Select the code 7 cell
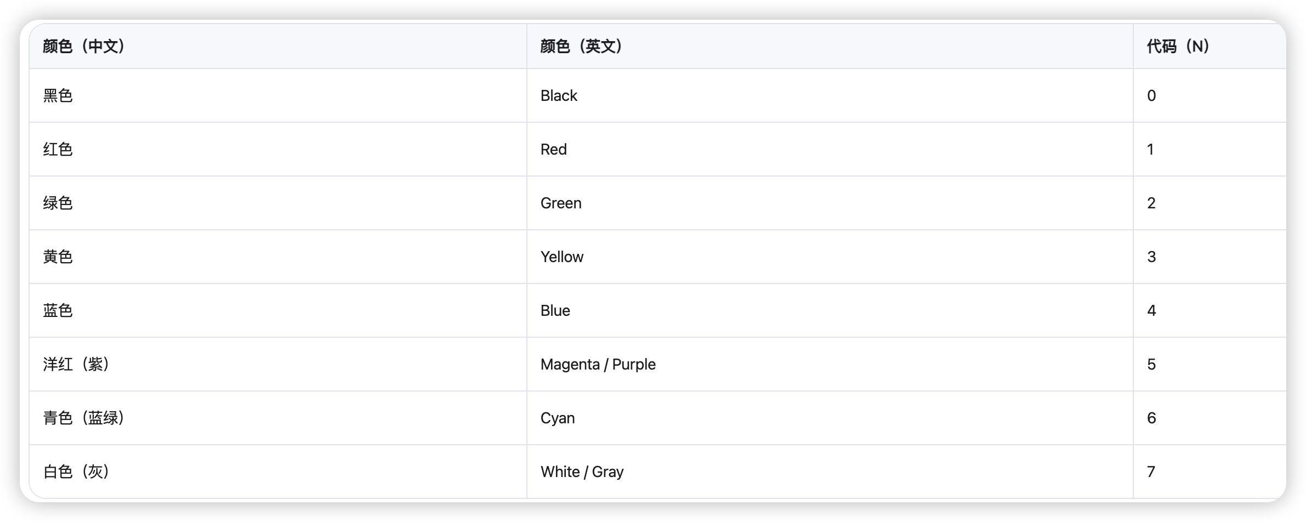1306x522 pixels. [x=1151, y=472]
